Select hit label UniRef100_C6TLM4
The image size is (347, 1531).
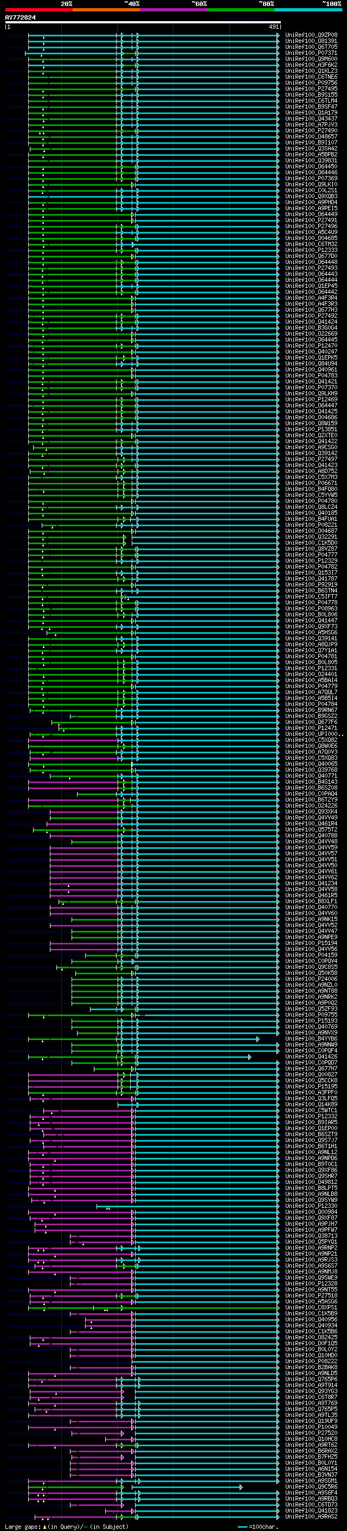(311, 100)
